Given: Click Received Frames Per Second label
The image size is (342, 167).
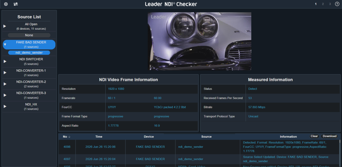Looking at the screenshot, I should (x=223, y=98).
